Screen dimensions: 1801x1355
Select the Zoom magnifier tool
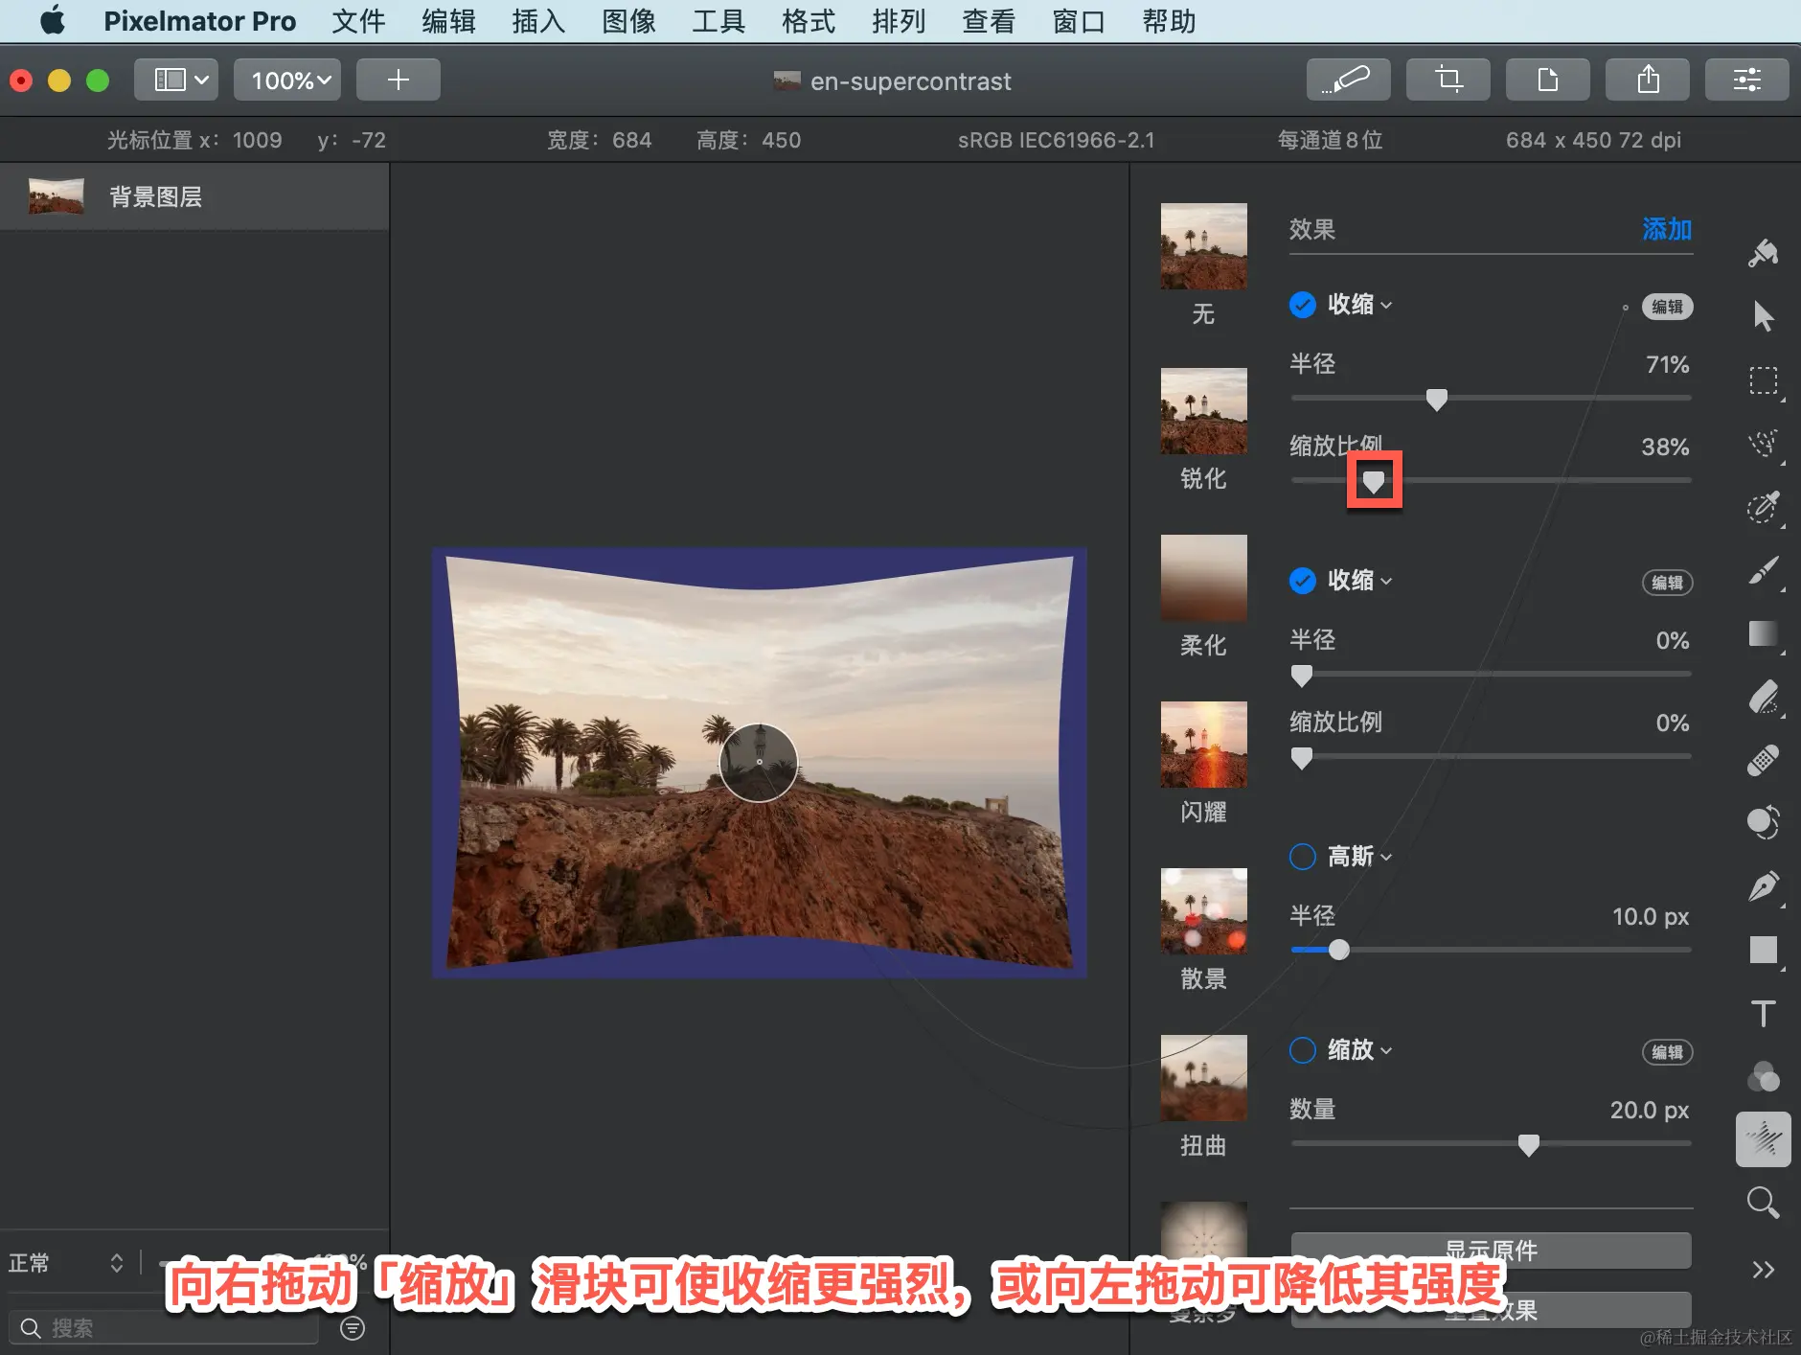1763,1202
